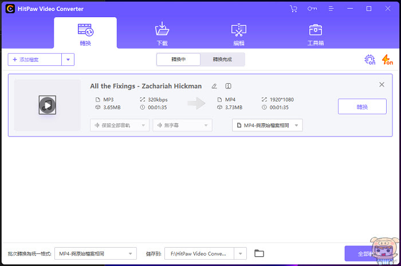Toggle hardware acceleration chip icon
Screen dimensions: 401x266
(x=369, y=60)
